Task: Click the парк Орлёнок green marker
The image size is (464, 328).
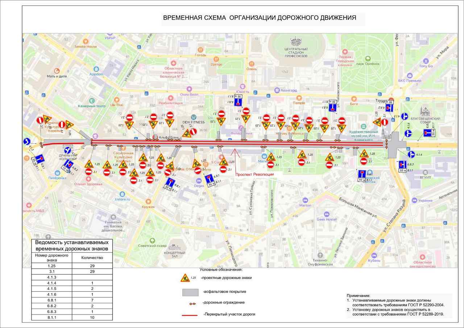Action: [368, 58]
